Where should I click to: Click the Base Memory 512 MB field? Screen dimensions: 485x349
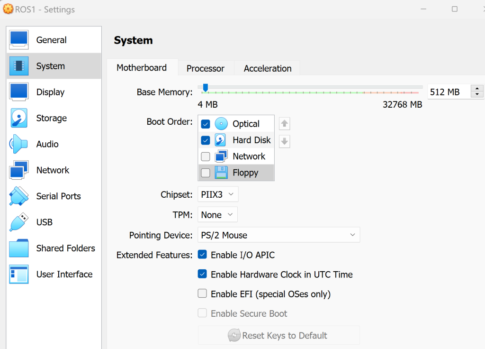pos(448,92)
